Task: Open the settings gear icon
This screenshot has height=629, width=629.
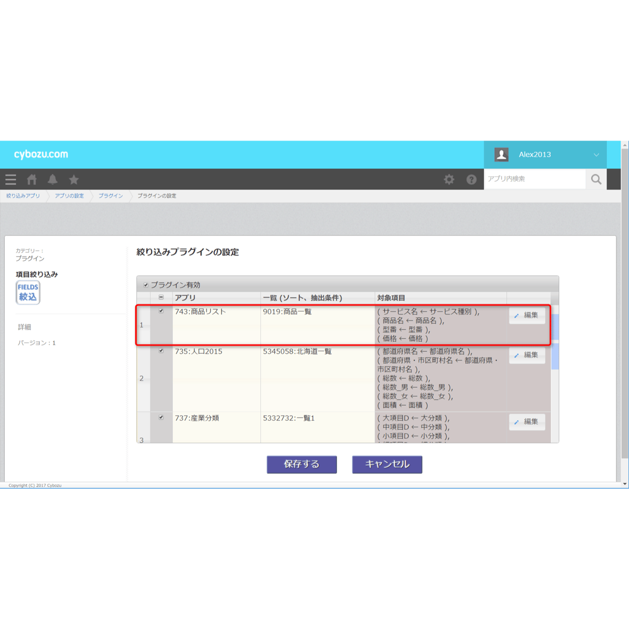Action: point(449,180)
